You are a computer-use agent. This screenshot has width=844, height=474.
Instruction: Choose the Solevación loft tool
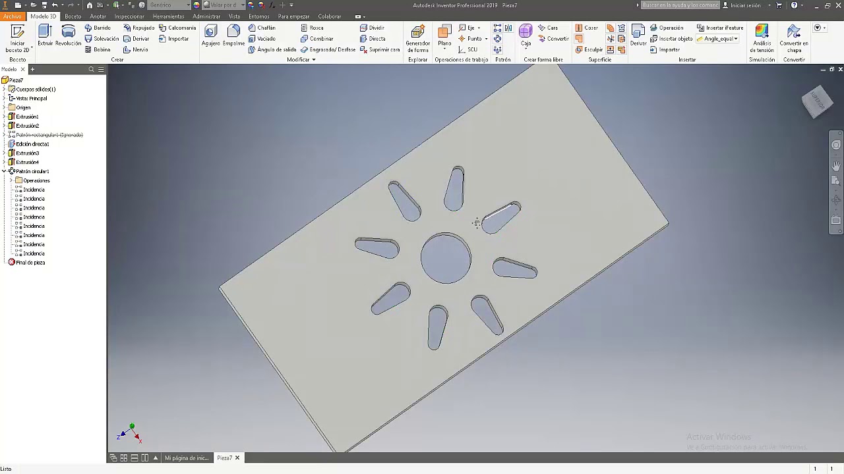click(102, 39)
